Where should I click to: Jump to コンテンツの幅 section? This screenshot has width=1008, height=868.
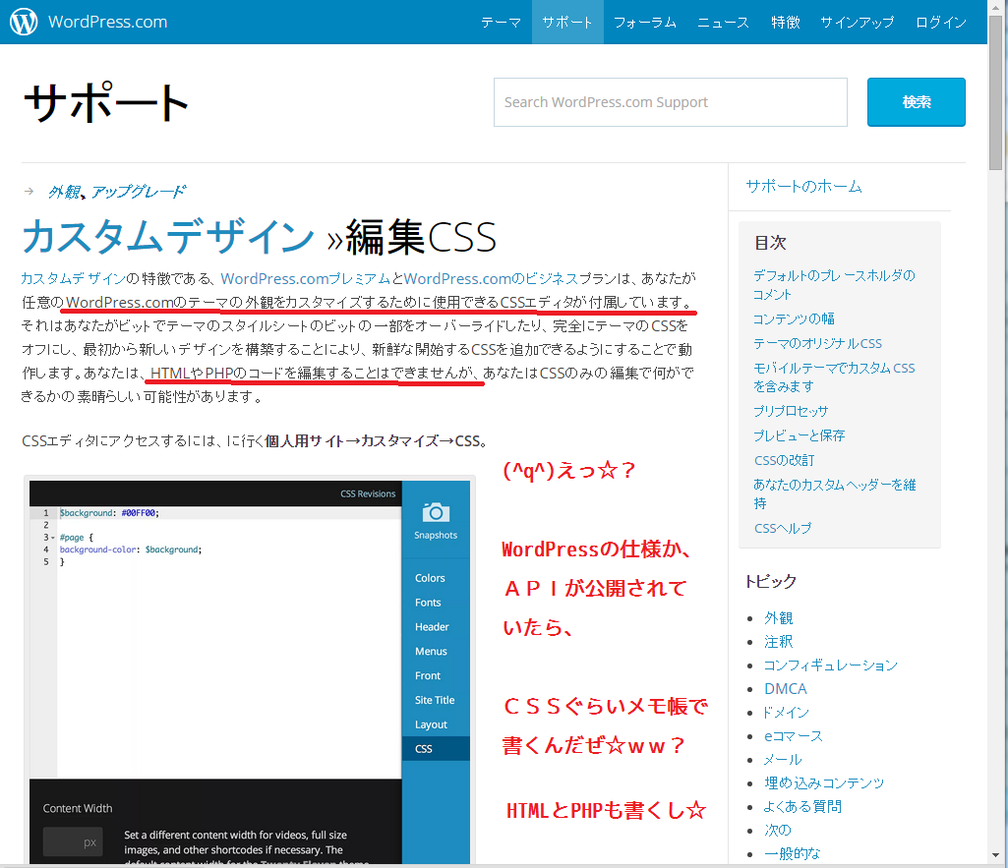point(794,318)
